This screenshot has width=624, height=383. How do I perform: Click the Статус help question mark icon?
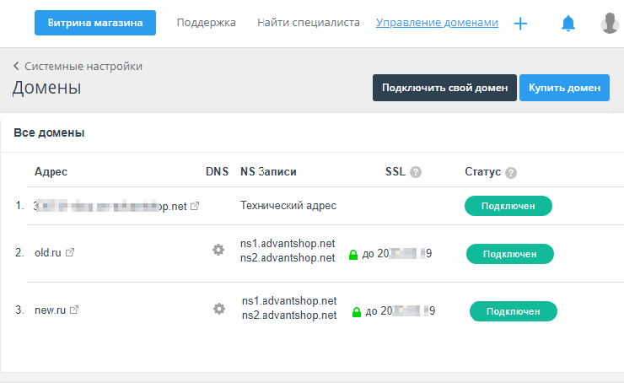click(511, 172)
